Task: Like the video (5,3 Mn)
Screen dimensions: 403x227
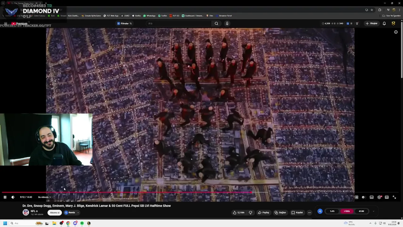Action: pyautogui.click(x=239, y=212)
